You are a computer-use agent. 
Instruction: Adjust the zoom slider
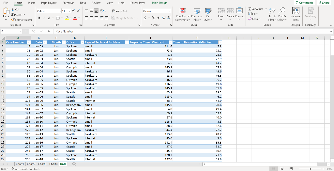pyautogui.click(x=310, y=169)
